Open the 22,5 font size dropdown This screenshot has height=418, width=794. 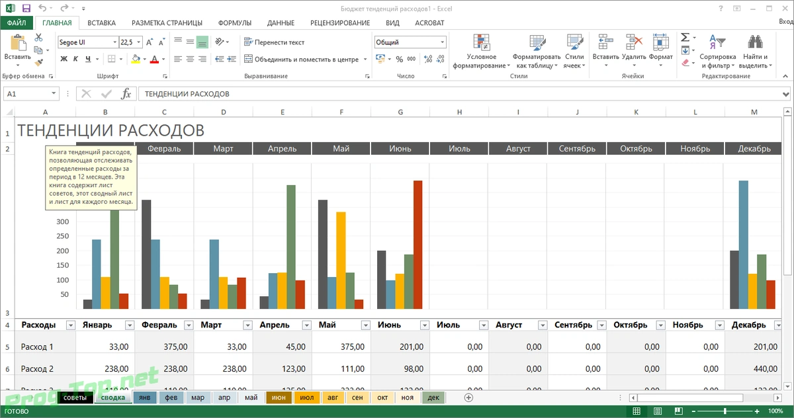click(138, 42)
